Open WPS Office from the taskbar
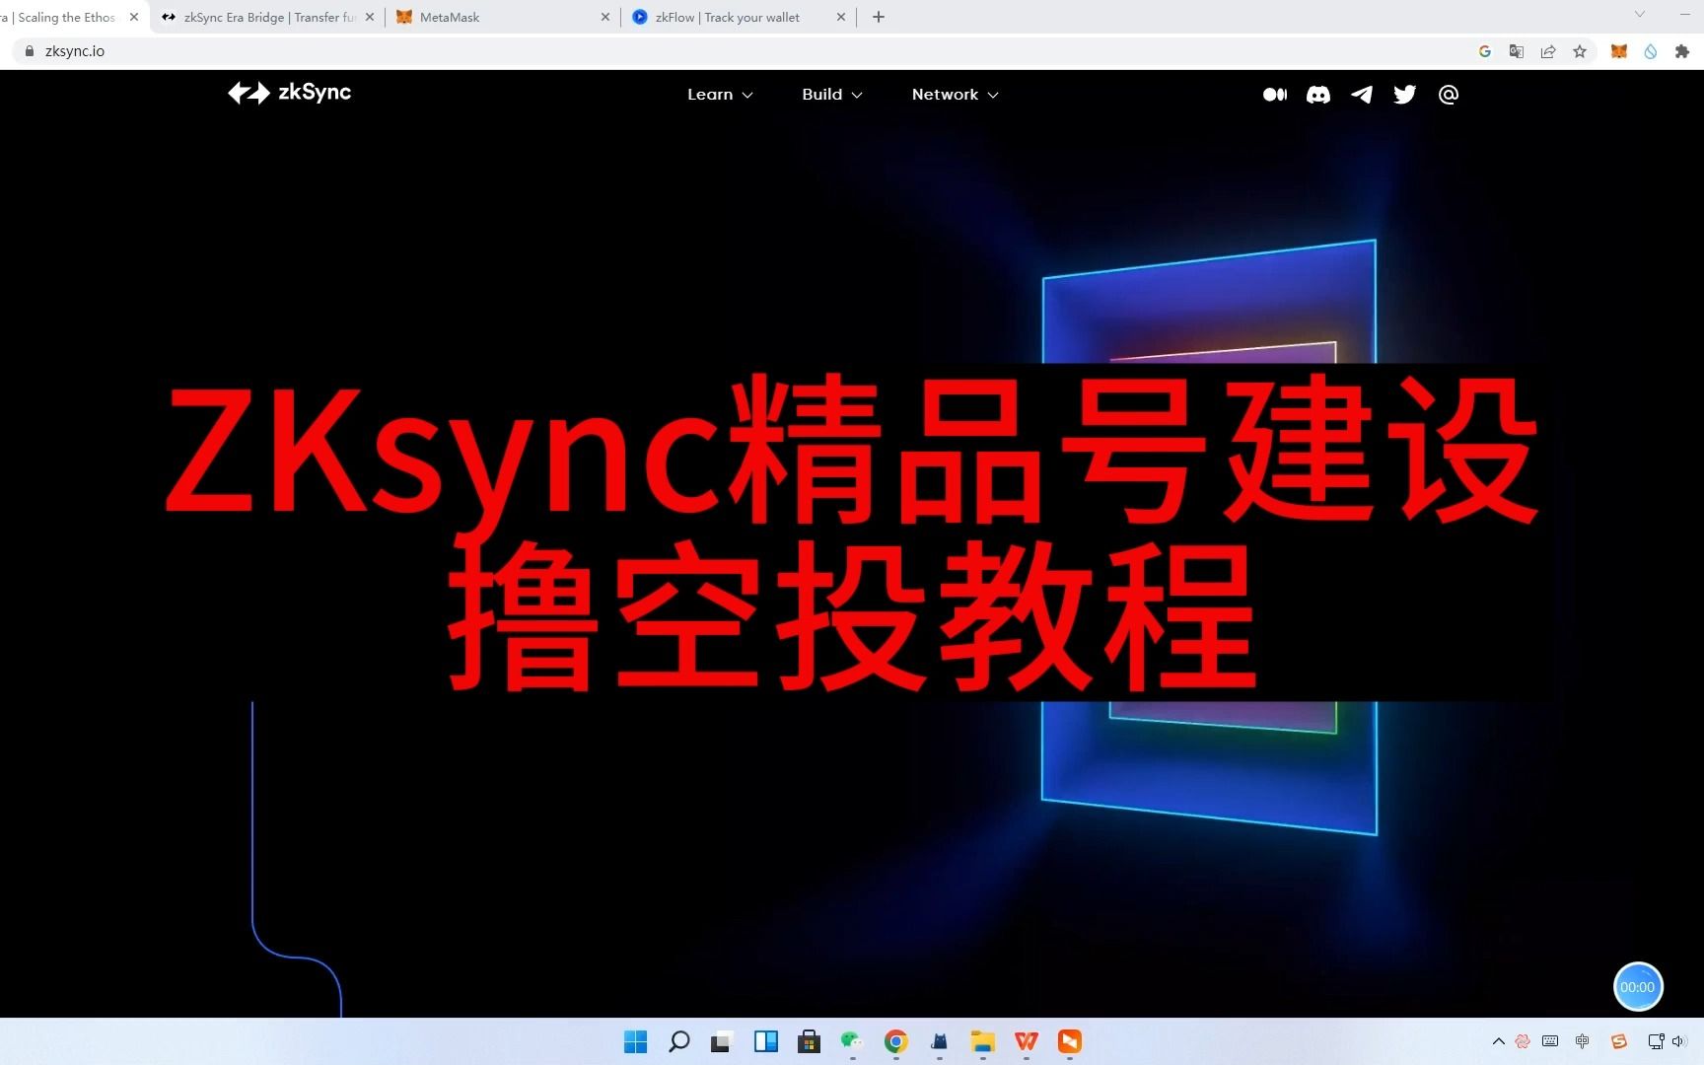1704x1065 pixels. pyautogui.click(x=1026, y=1041)
